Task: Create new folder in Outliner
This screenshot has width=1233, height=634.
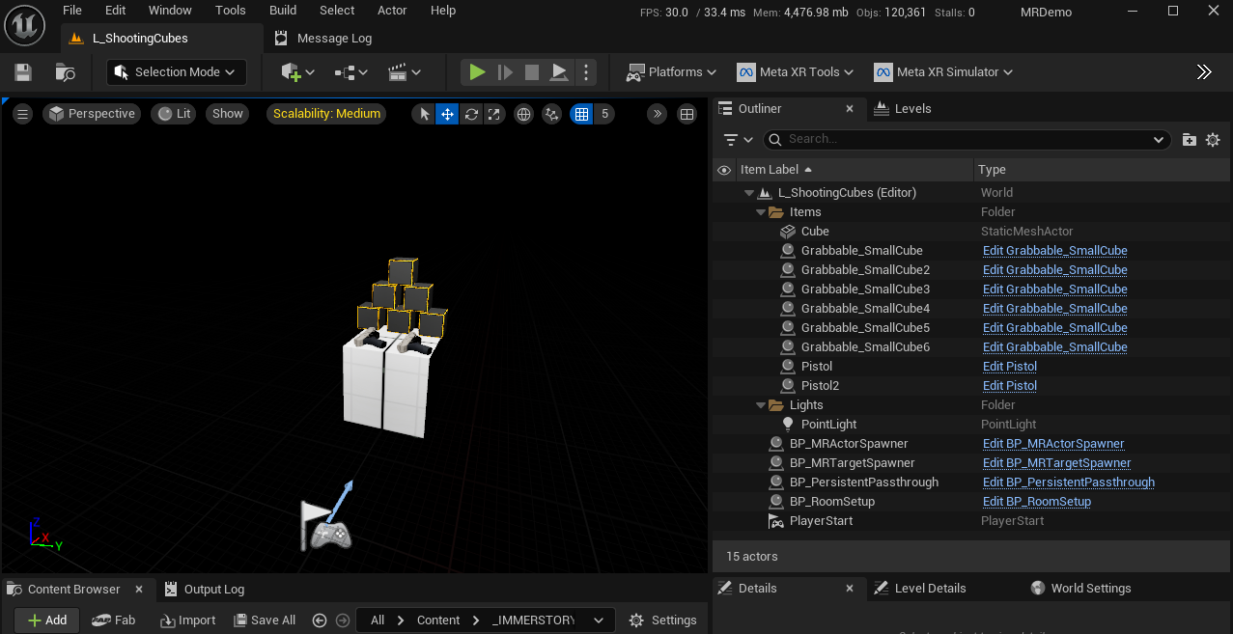Action: (x=1189, y=140)
